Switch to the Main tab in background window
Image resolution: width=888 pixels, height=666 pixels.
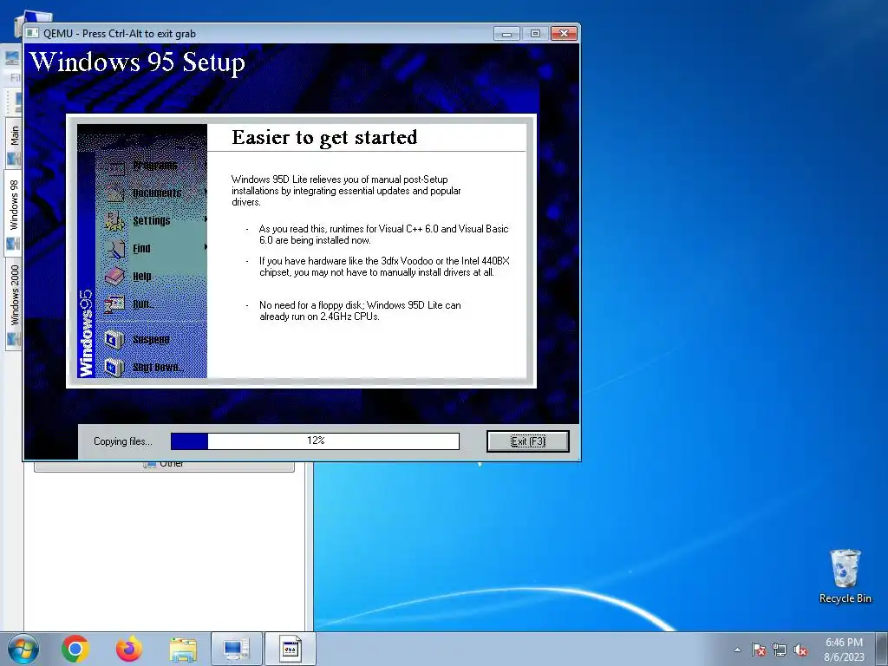(x=14, y=136)
